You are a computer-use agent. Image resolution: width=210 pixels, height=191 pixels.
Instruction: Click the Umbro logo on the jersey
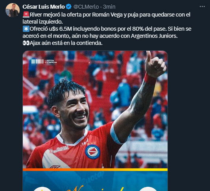tap(55, 167)
